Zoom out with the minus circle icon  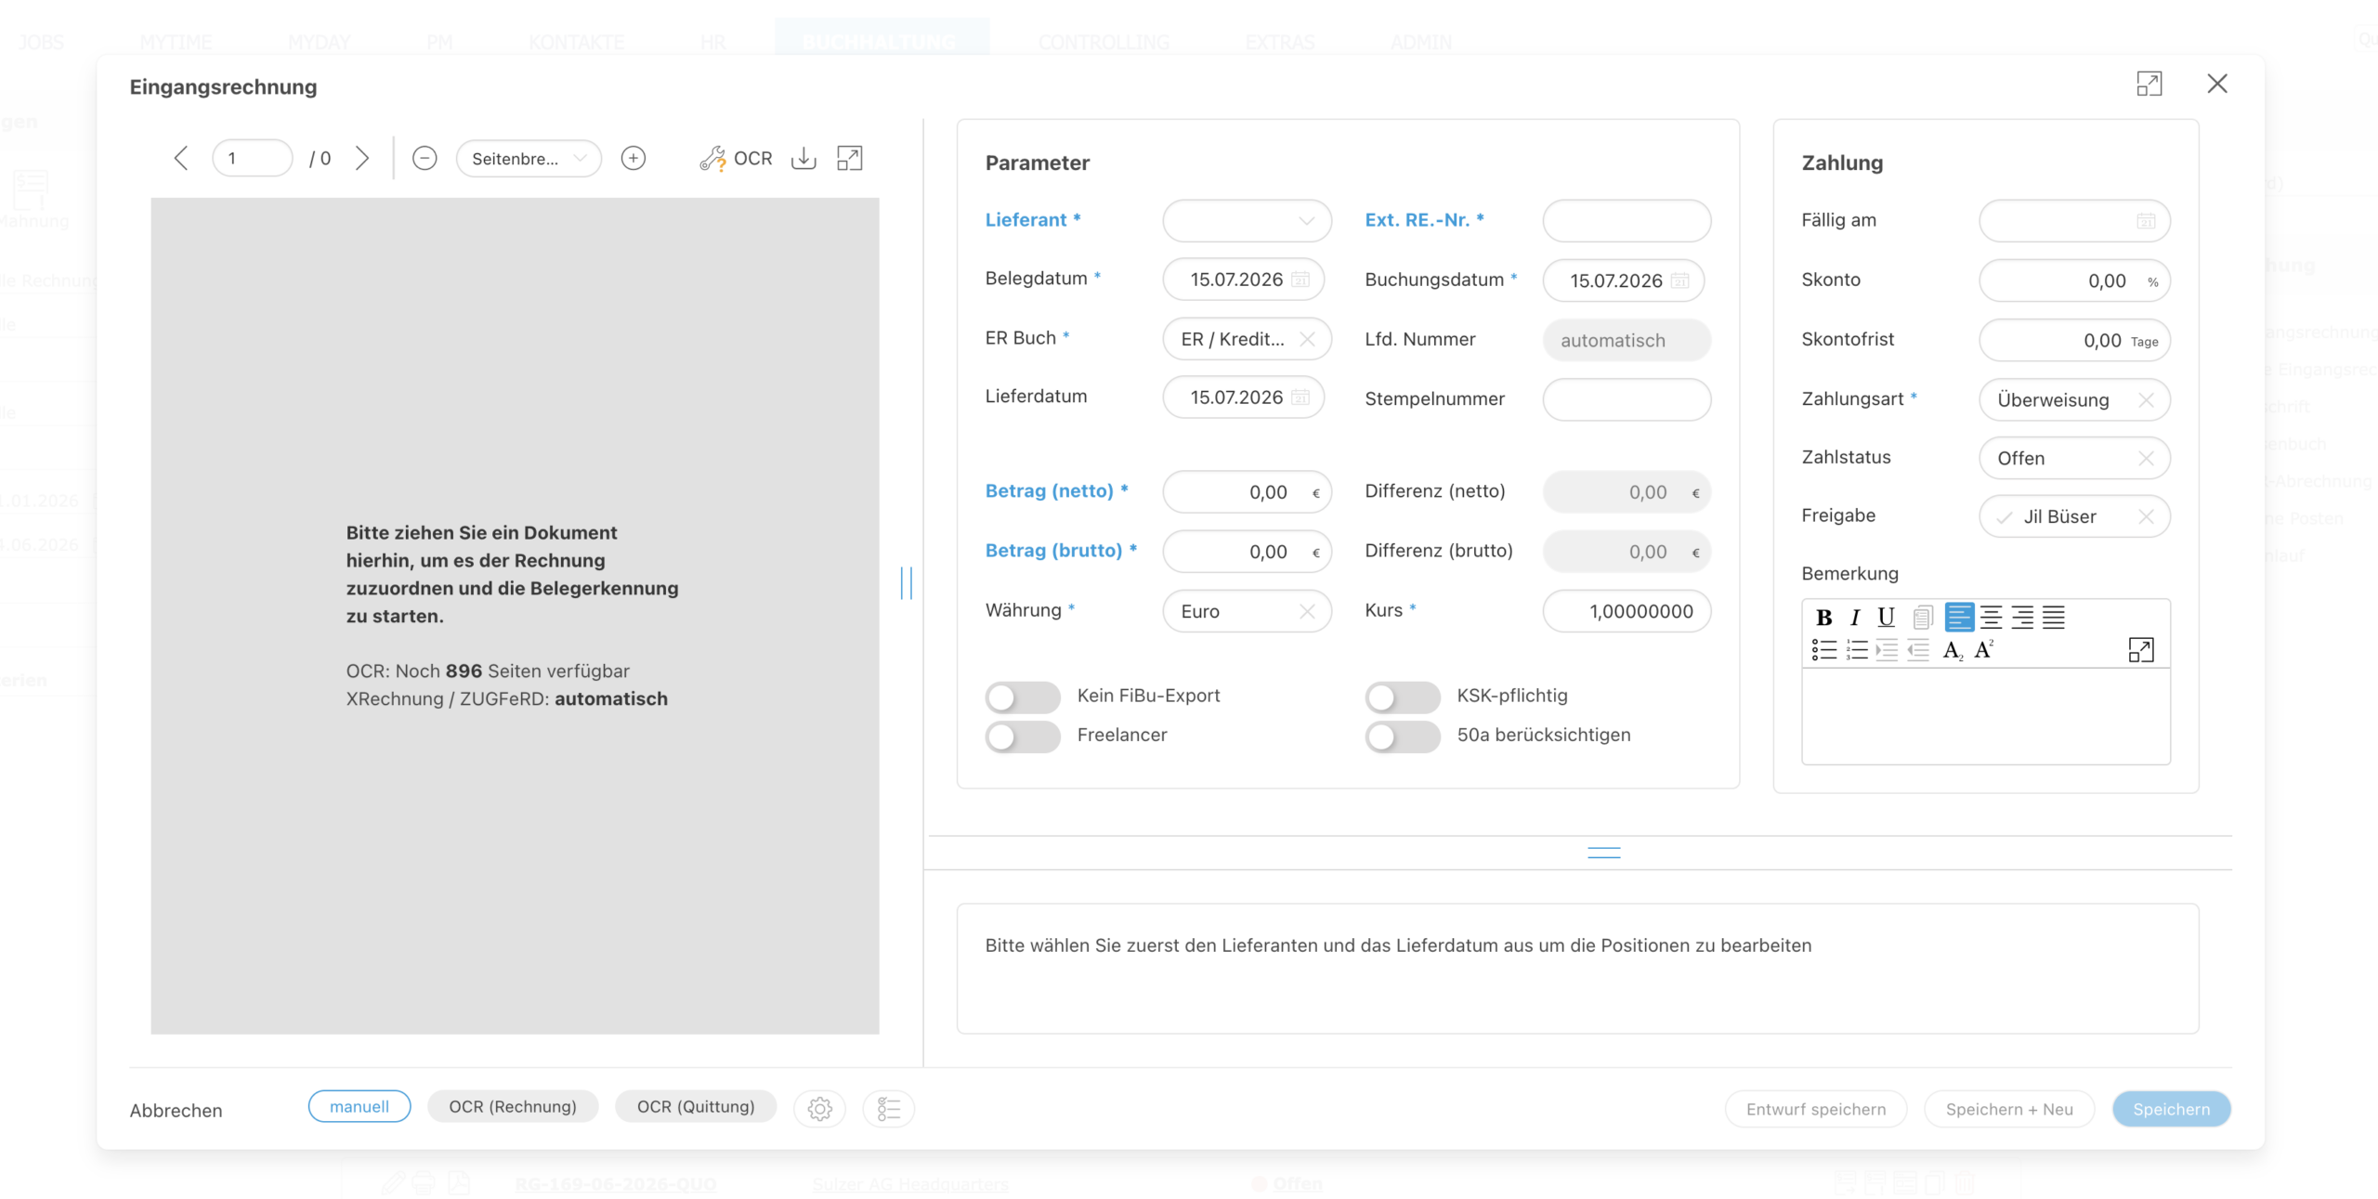[x=425, y=159]
